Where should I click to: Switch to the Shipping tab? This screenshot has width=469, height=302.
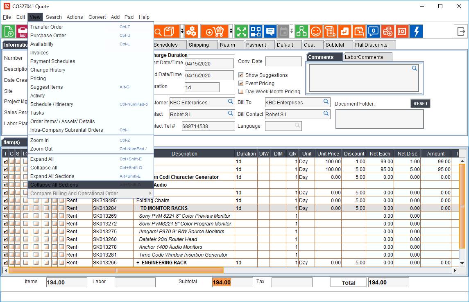[199, 45]
